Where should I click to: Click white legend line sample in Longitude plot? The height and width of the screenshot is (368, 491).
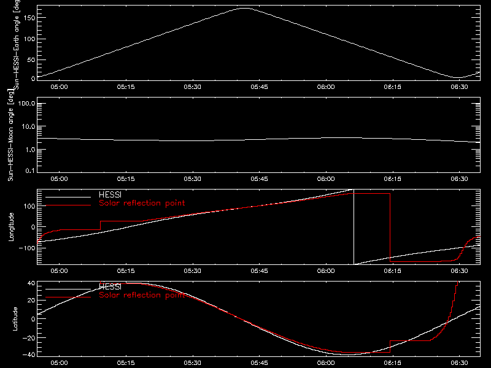pyautogui.click(x=68, y=197)
